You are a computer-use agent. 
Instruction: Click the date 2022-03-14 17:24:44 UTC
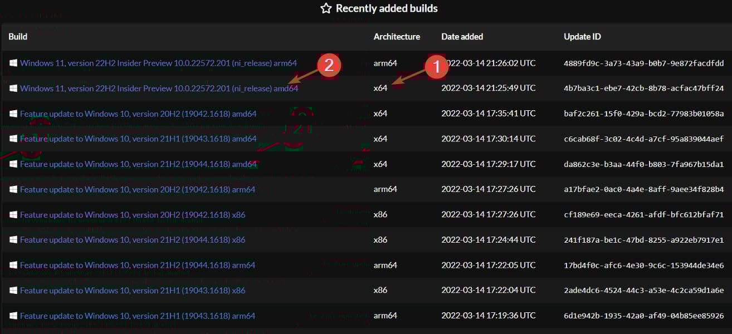489,240
